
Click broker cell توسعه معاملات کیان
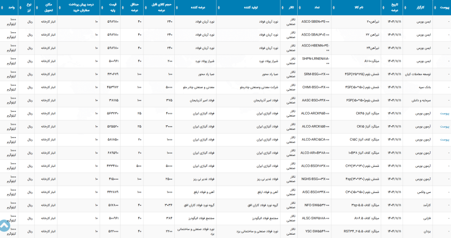coord(418,74)
